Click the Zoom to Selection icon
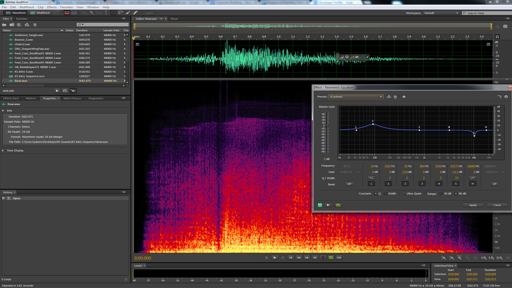Viewport: 512px width, 288px height. [499, 258]
